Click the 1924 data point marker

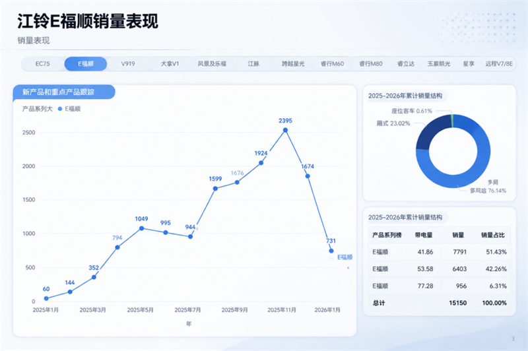pyautogui.click(x=261, y=163)
